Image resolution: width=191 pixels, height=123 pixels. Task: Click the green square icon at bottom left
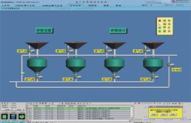(x=5, y=116)
